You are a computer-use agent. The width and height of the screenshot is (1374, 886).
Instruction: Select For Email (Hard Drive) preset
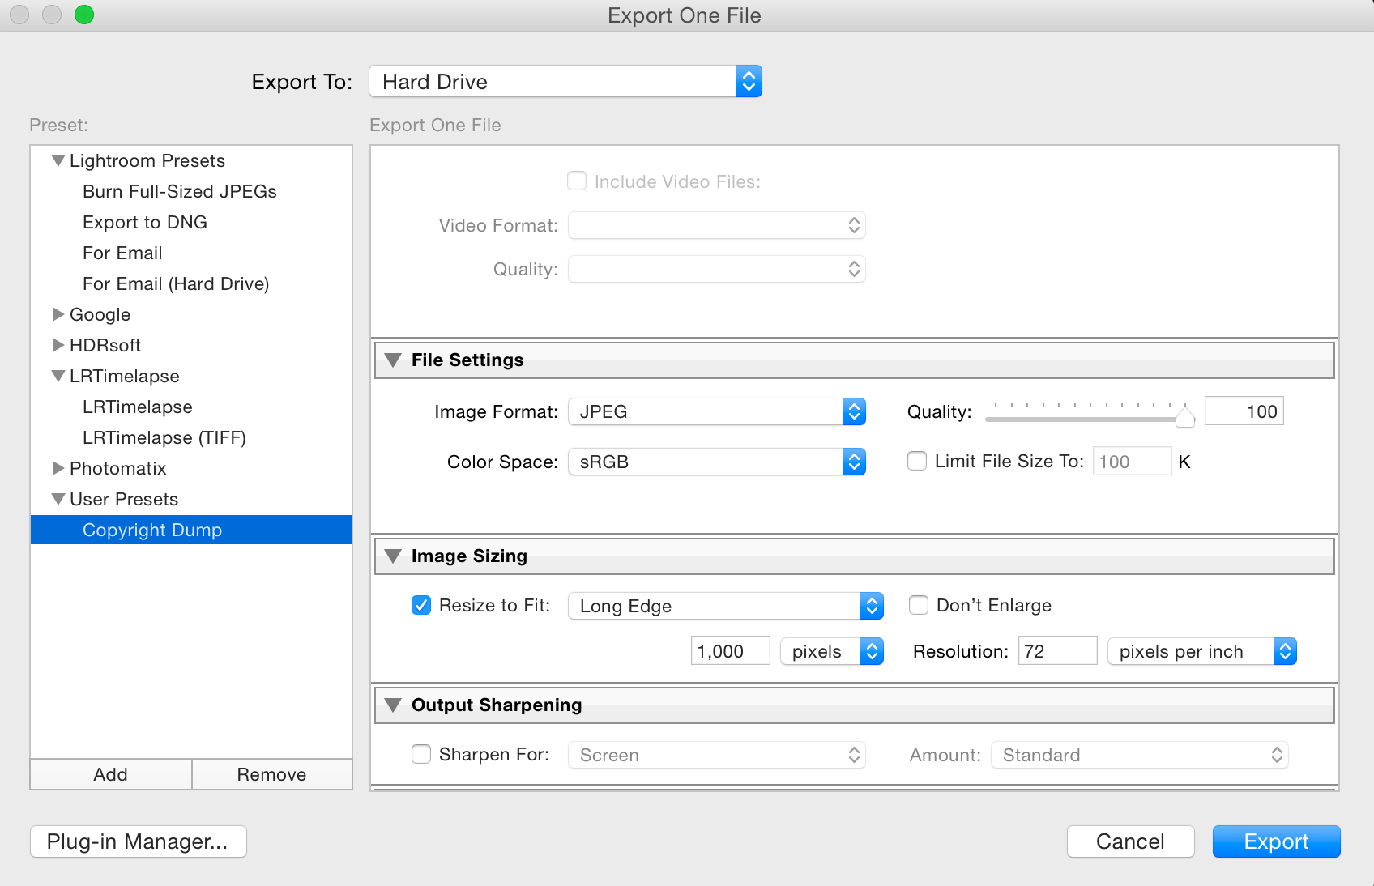point(176,283)
